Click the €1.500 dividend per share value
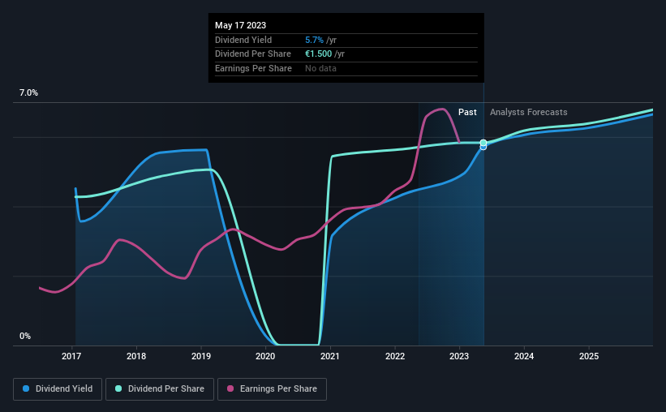This screenshot has width=666, height=412. pos(319,54)
